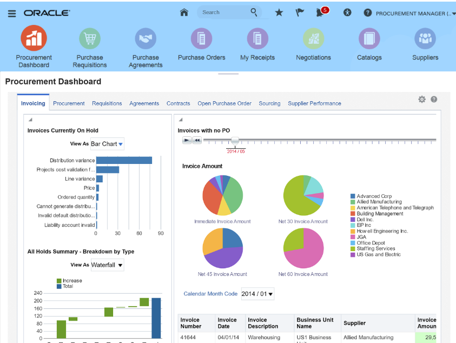Switch to the Invoicing tab
This screenshot has height=343, width=456.
33,103
